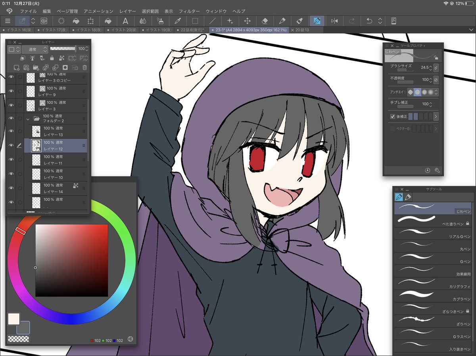
Task: Select the リアルGペン sub tool
Action: tap(433, 233)
